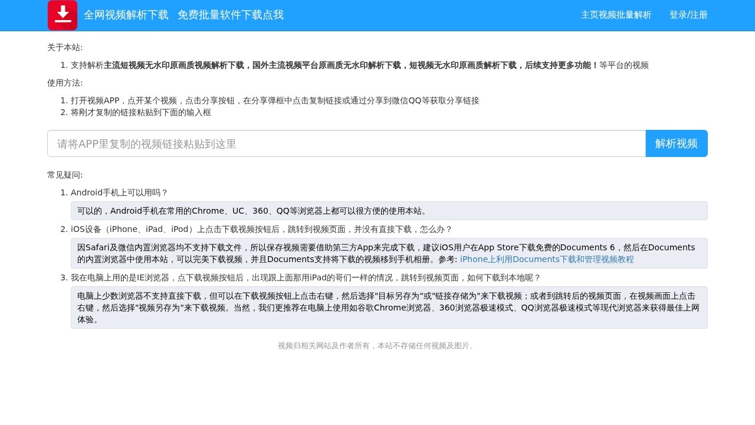Click the bold 主流短视频无水印 text
755x425 pixels.
(147, 65)
